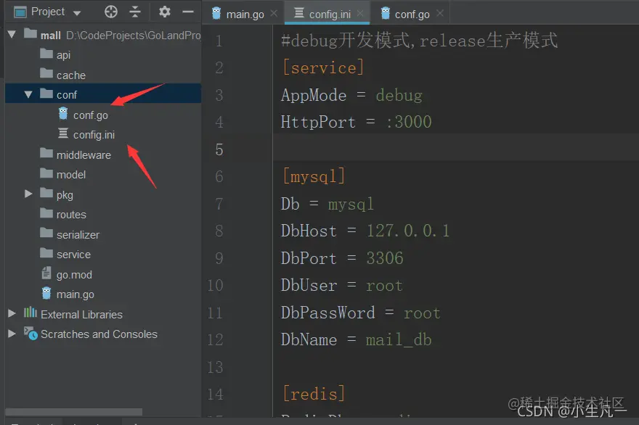Image resolution: width=639 pixels, height=425 pixels.
Task: Select the serializer folder
Action: pyautogui.click(x=78, y=234)
